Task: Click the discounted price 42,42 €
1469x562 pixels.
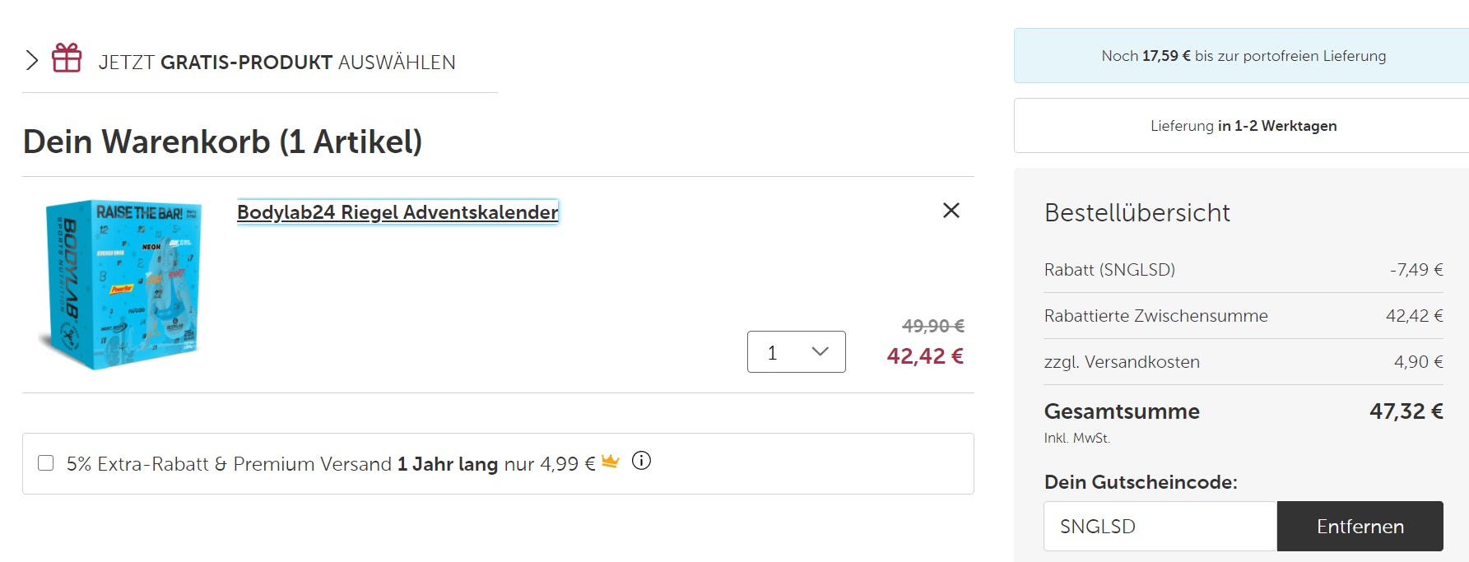Action: [924, 356]
